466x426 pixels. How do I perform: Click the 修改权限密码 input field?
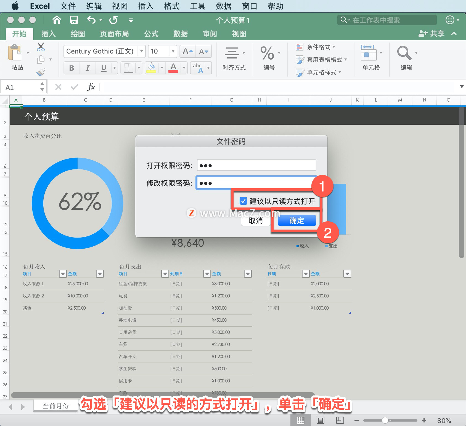(x=256, y=183)
